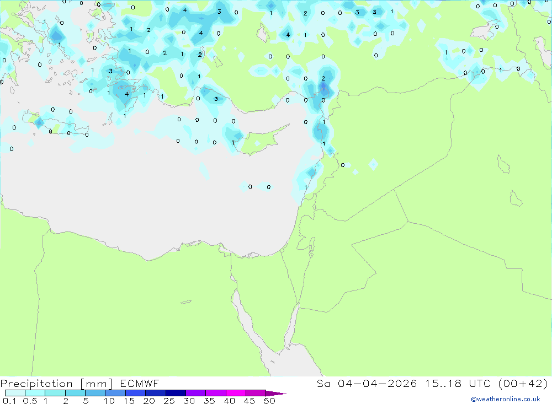552x404 pixels.
Task: Click the '50' legend scale label
Action: 269,401
